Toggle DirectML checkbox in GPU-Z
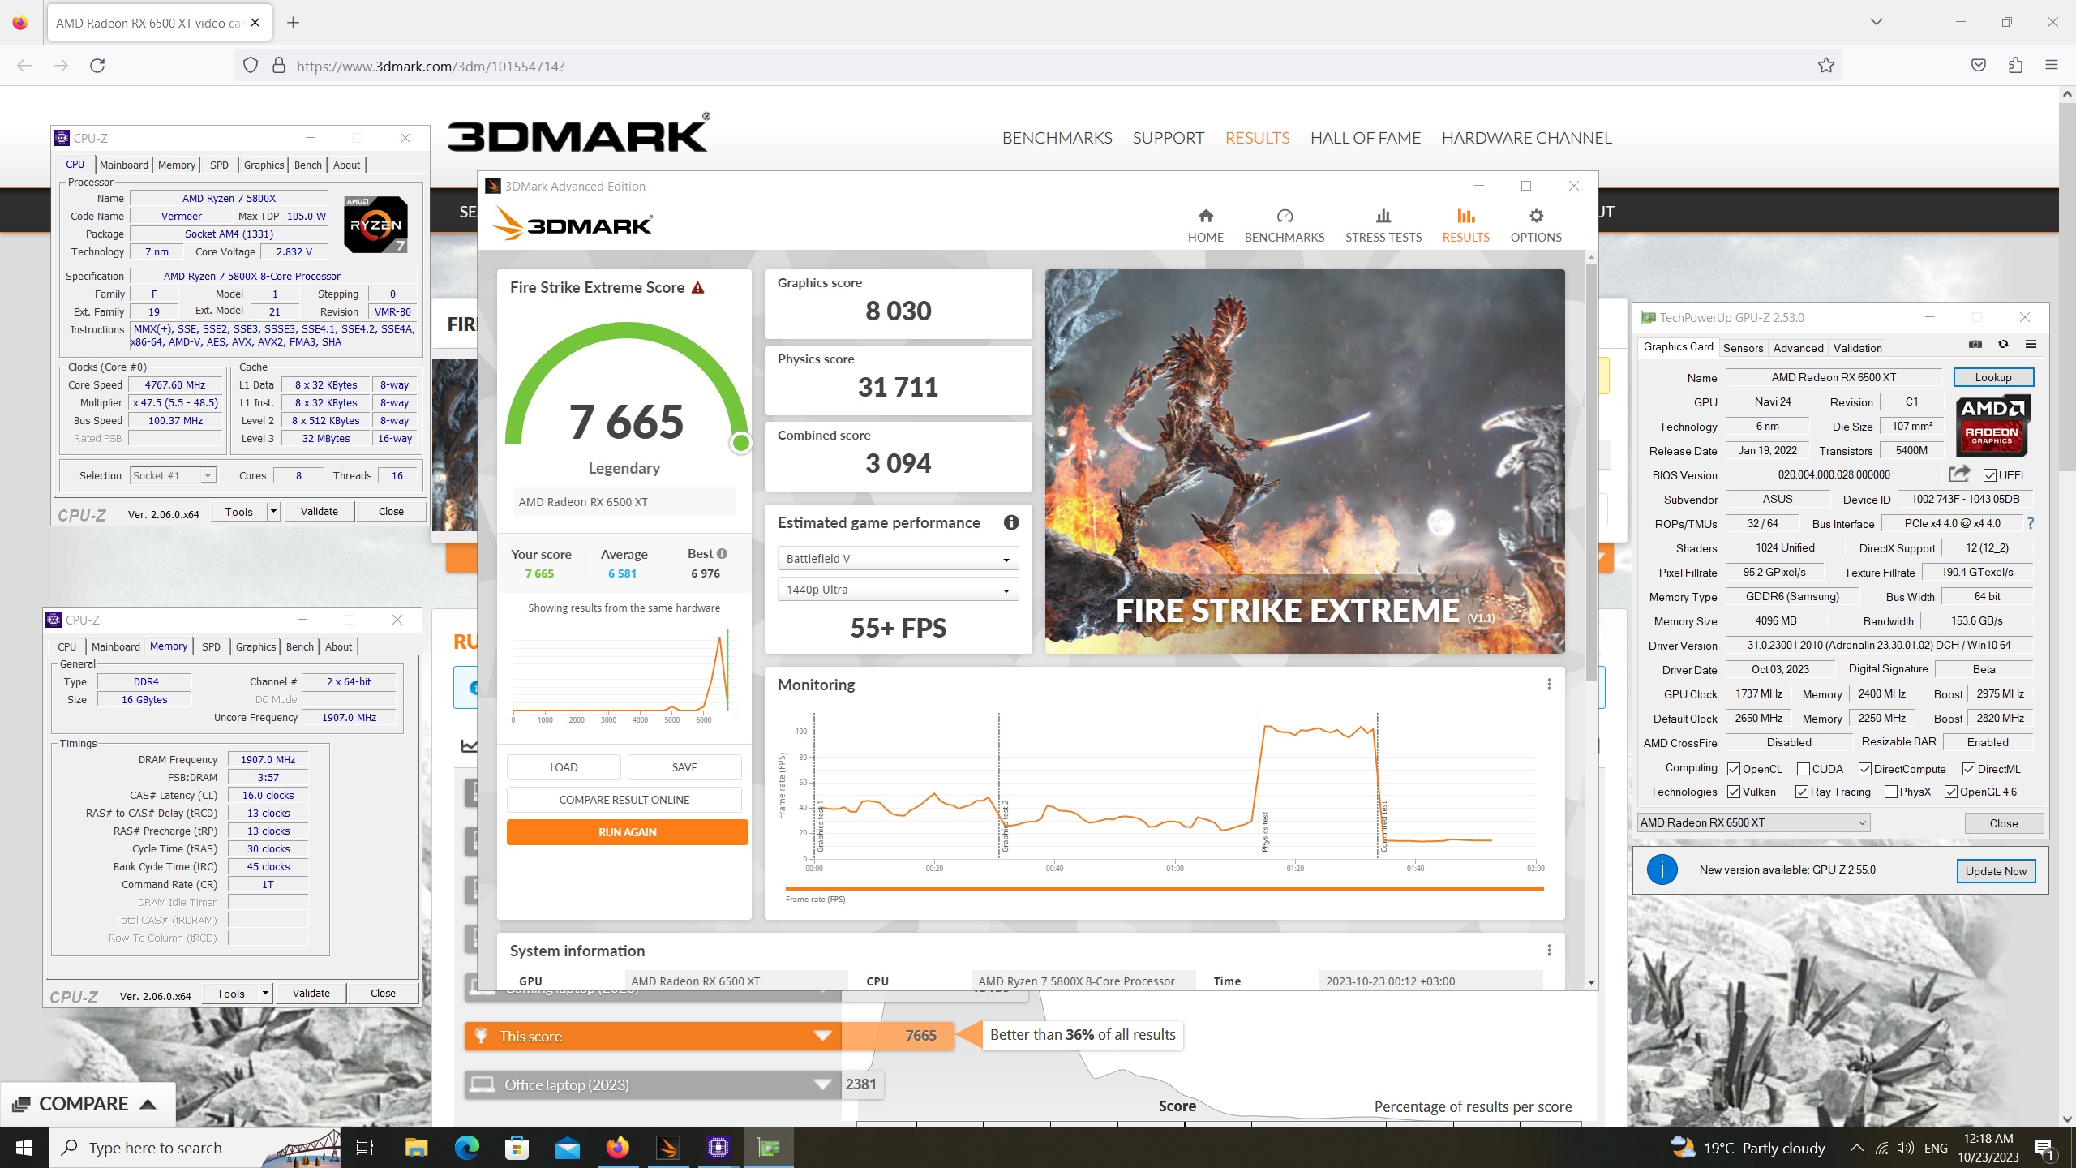This screenshot has width=2076, height=1168. [x=1969, y=769]
